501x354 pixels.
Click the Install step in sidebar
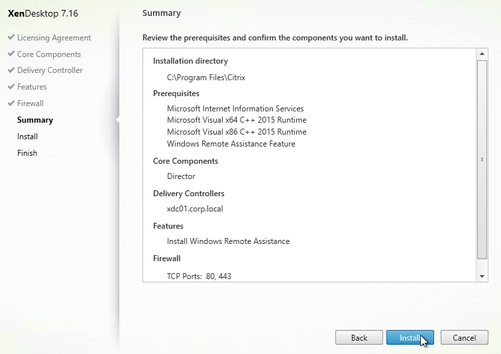point(27,137)
